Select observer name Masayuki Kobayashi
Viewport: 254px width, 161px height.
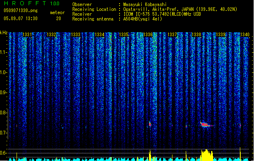point(145,4)
